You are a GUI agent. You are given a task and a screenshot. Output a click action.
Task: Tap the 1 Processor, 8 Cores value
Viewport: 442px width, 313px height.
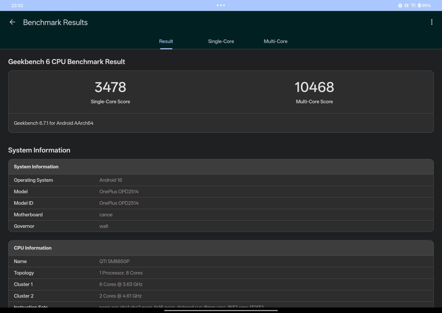(x=121, y=273)
